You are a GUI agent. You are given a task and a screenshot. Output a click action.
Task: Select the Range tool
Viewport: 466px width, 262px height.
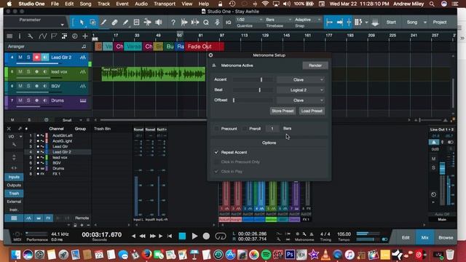92,23
